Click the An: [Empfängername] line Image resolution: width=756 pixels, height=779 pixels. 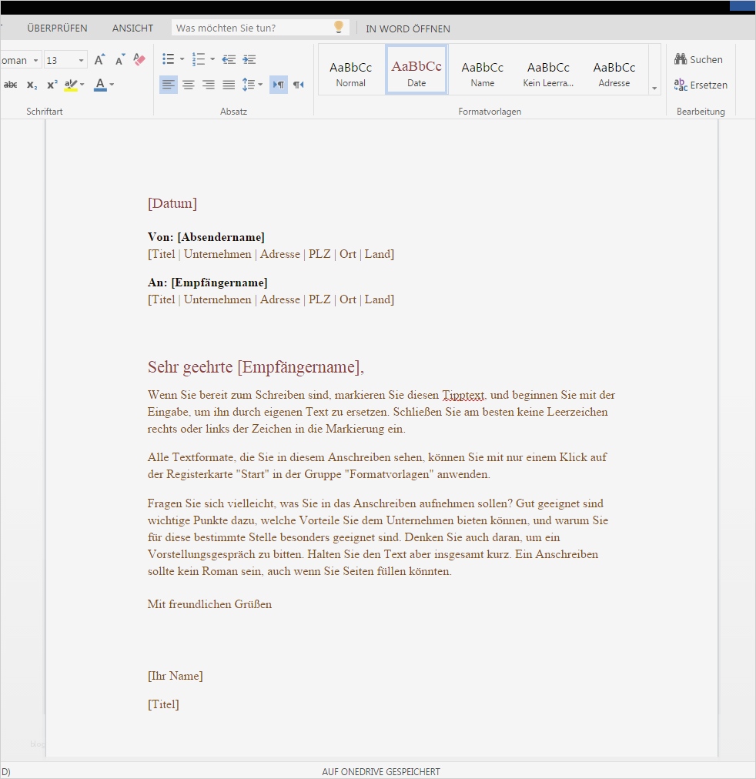pyautogui.click(x=208, y=283)
